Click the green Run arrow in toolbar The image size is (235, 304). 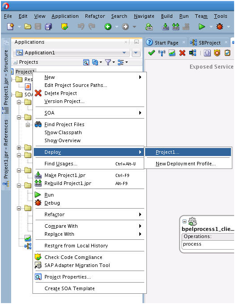click(202, 26)
